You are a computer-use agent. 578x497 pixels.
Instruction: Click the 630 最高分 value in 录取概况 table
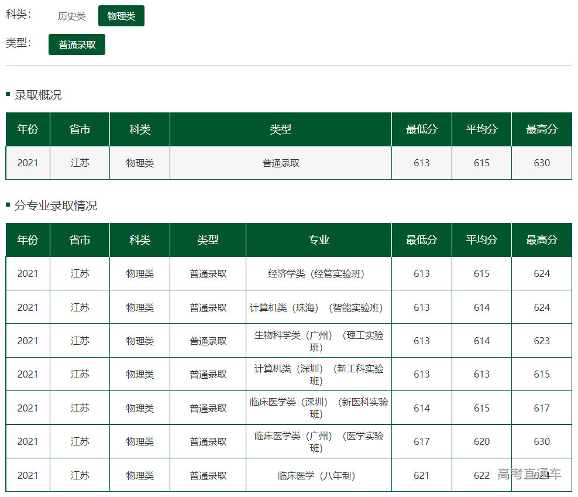click(x=542, y=163)
